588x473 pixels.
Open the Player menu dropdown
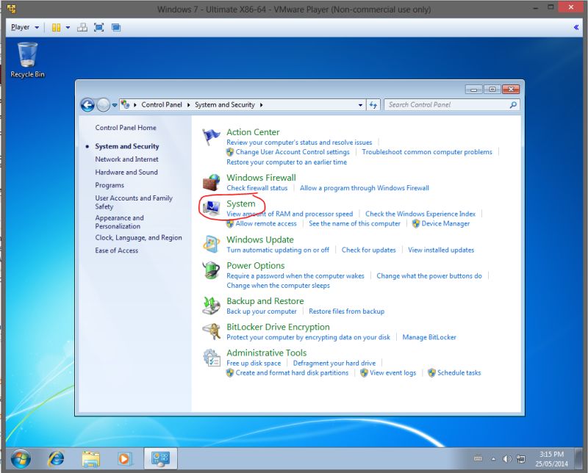pos(22,27)
